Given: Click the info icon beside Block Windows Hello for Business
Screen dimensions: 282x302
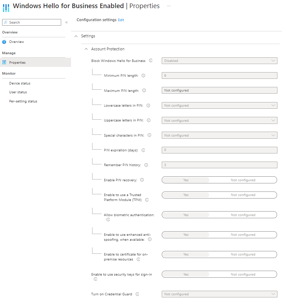Looking at the screenshot, I should 151,61.
